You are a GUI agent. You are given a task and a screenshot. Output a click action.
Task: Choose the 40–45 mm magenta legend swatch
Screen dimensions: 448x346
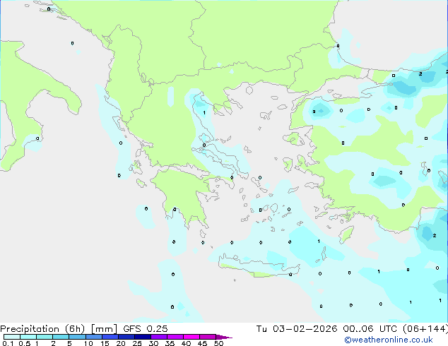[x=191, y=337]
